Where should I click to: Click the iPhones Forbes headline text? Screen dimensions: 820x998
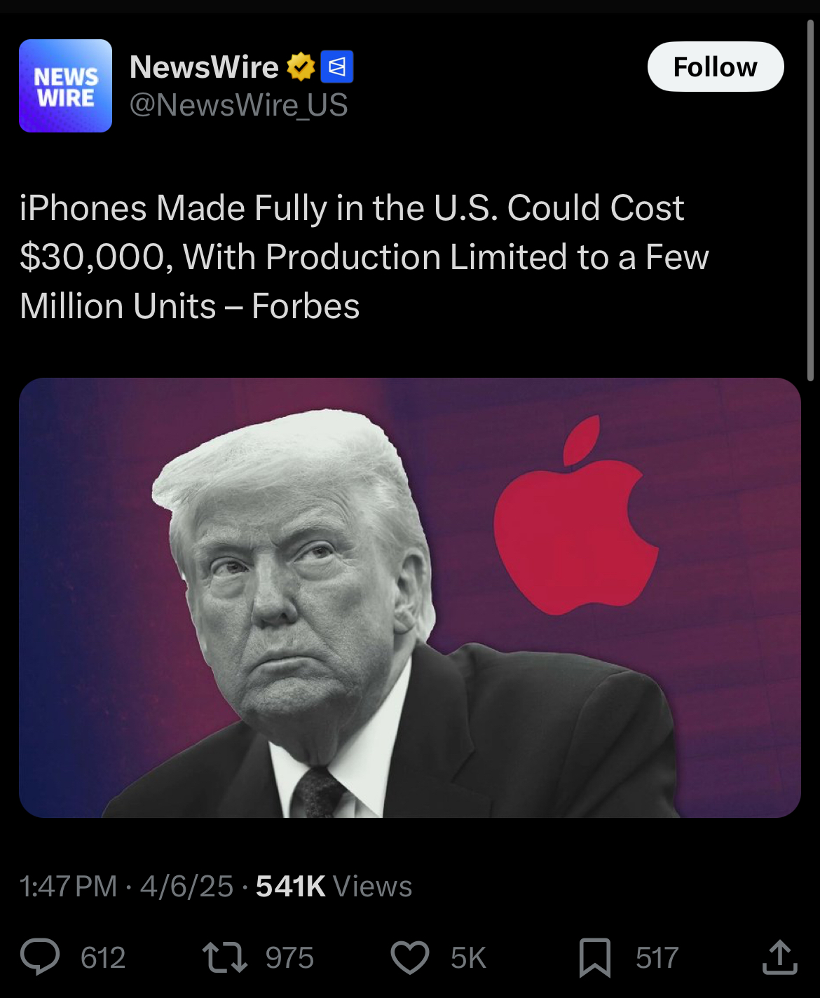(364, 257)
